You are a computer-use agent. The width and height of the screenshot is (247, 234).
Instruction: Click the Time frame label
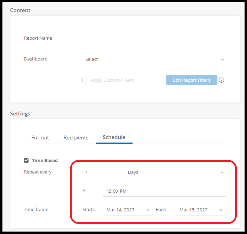click(x=36, y=209)
